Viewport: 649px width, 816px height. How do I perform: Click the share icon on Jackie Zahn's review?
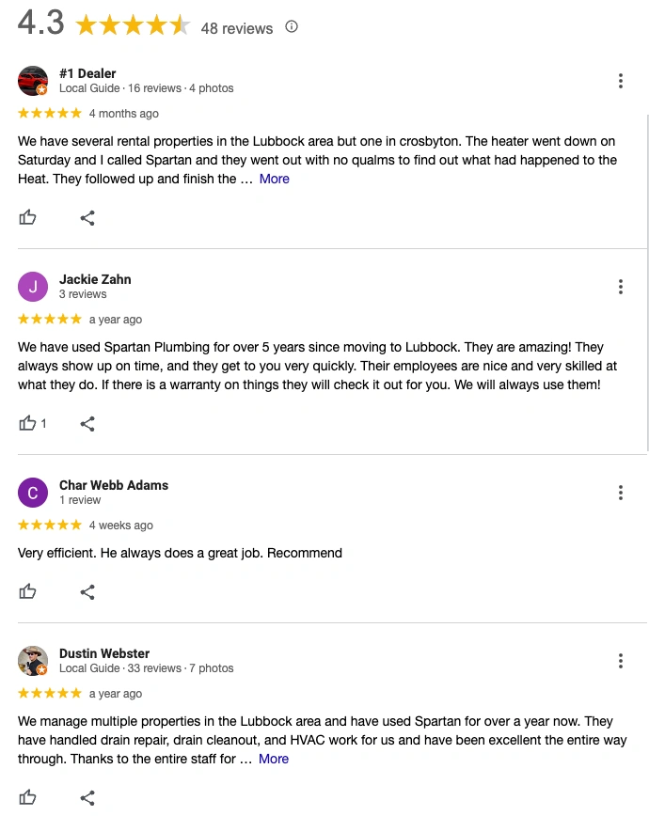tap(87, 423)
